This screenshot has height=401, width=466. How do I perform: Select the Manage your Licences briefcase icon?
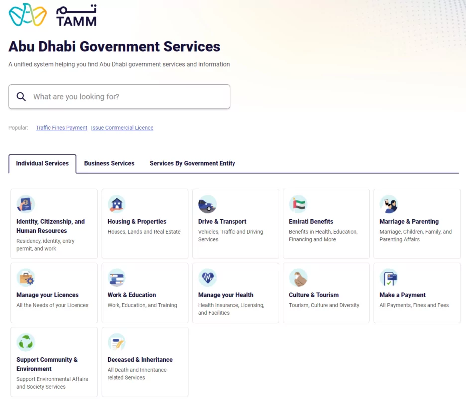[x=26, y=278]
